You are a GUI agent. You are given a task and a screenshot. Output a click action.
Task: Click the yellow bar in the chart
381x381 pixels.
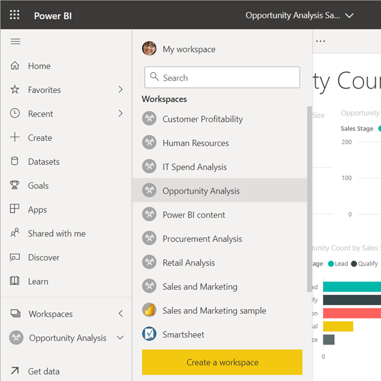tap(338, 327)
